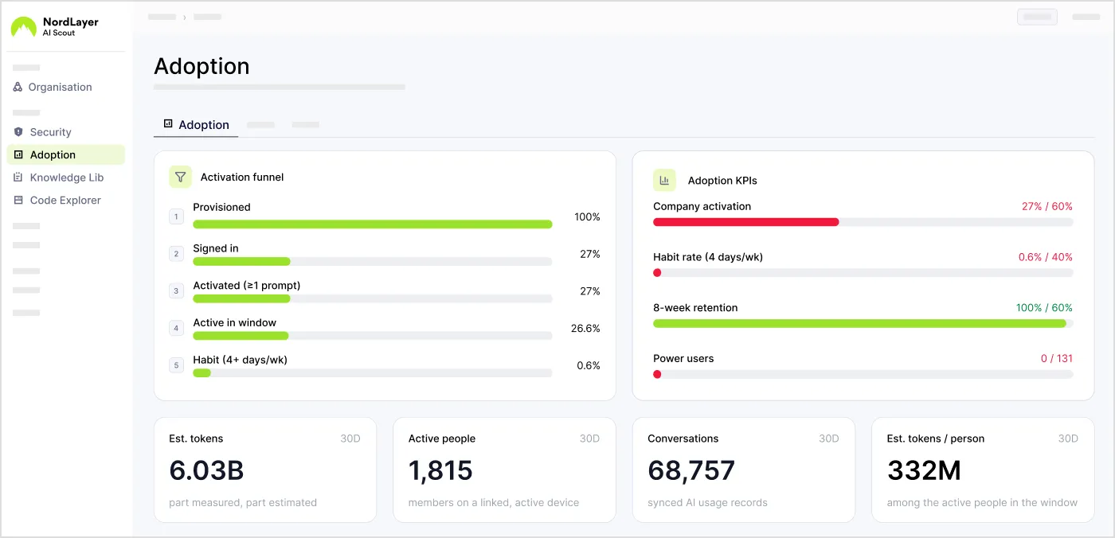Click the step 1 number badge
This screenshot has width=1115, height=538.
point(176,216)
